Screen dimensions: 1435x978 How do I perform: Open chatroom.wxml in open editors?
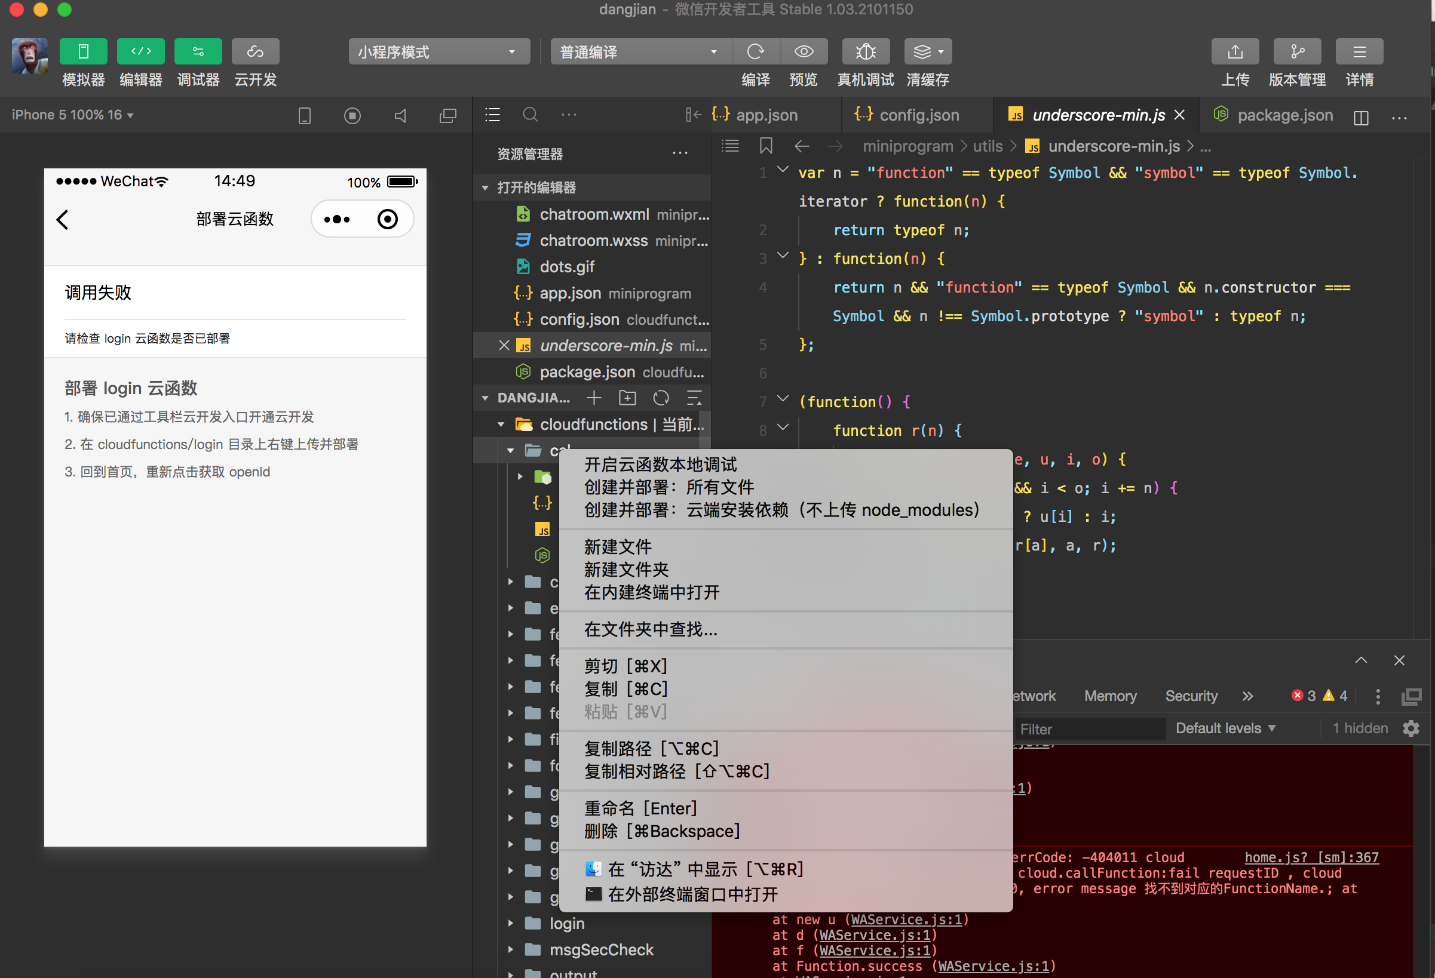pos(593,214)
